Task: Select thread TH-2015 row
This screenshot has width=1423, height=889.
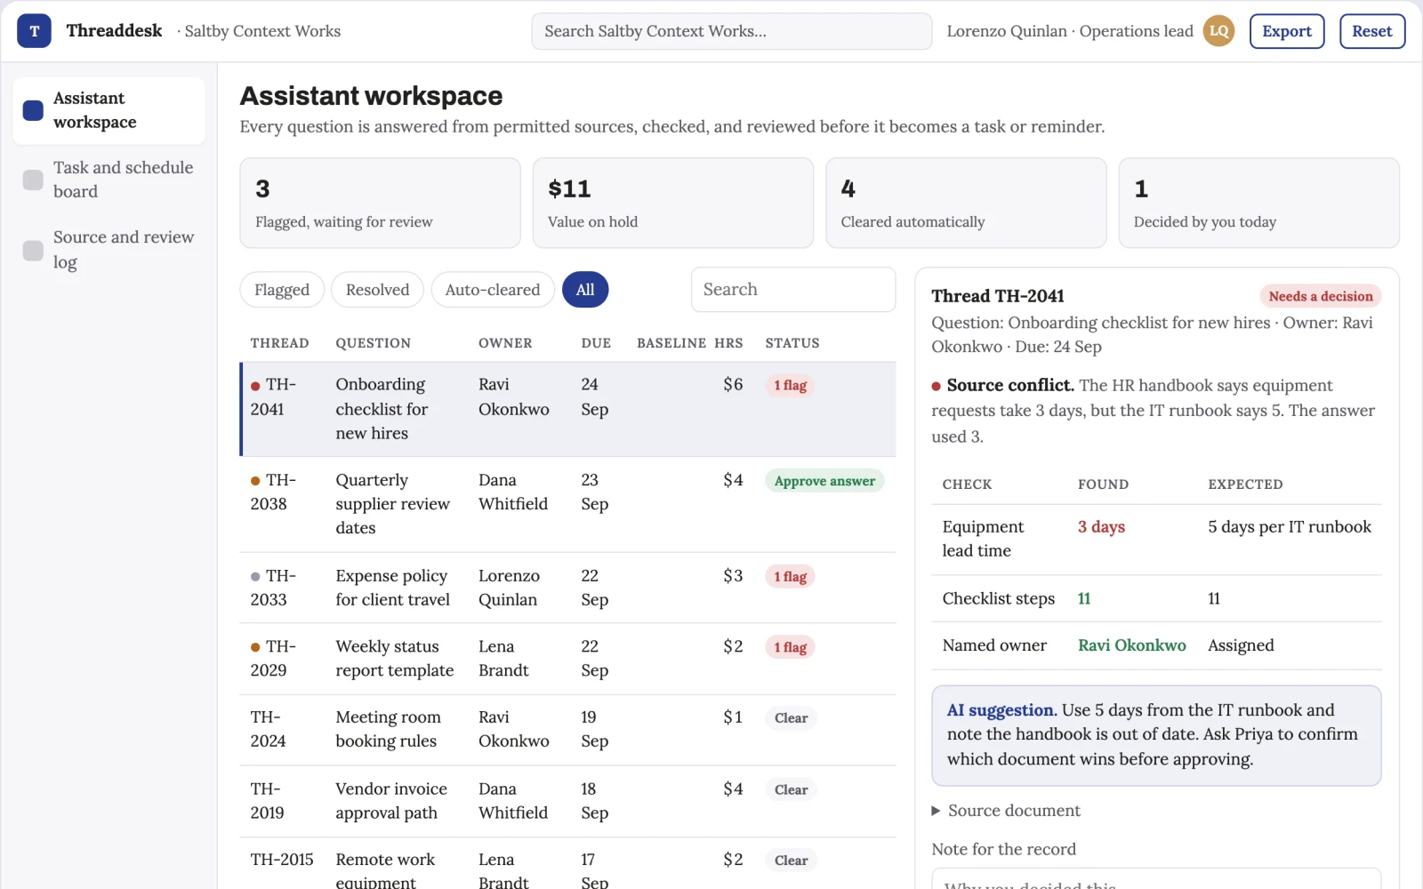Action: click(568, 864)
